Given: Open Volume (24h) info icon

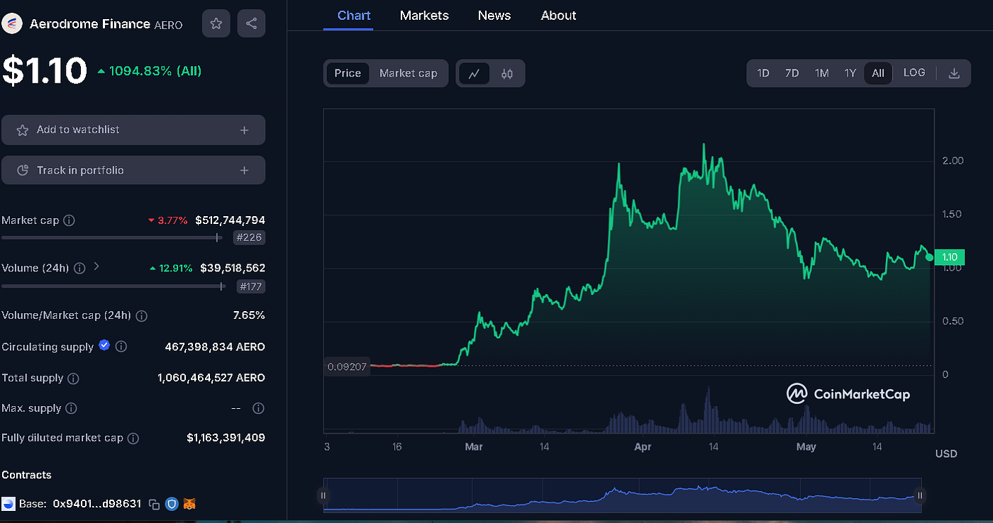Looking at the screenshot, I should [x=79, y=268].
